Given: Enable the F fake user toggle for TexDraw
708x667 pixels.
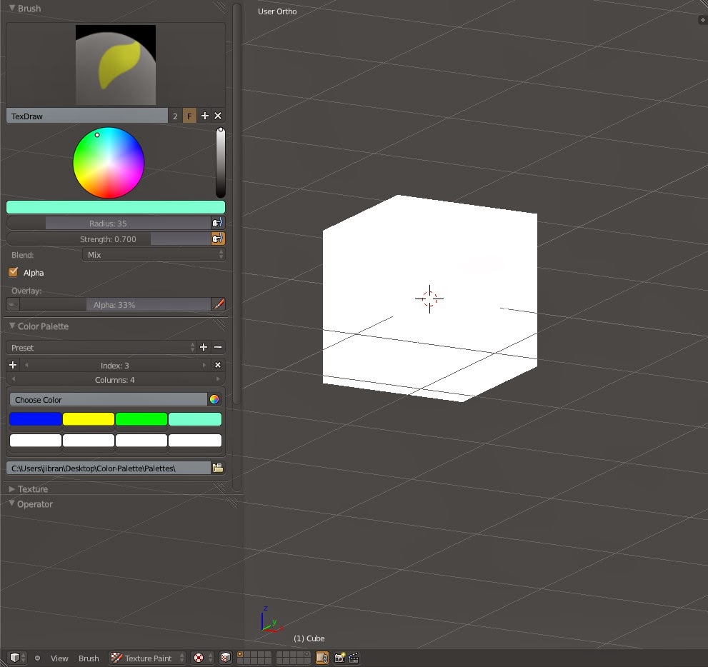Looking at the screenshot, I should [189, 115].
